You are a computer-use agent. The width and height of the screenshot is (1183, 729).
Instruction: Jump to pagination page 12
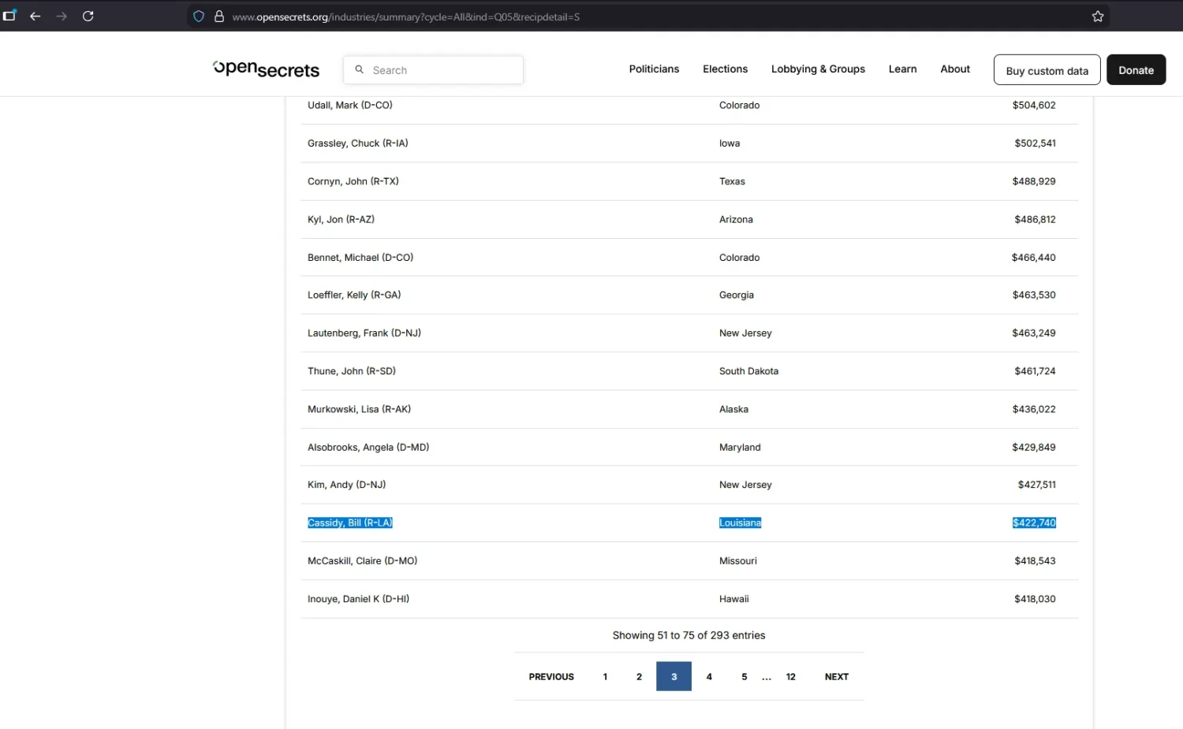tap(790, 677)
